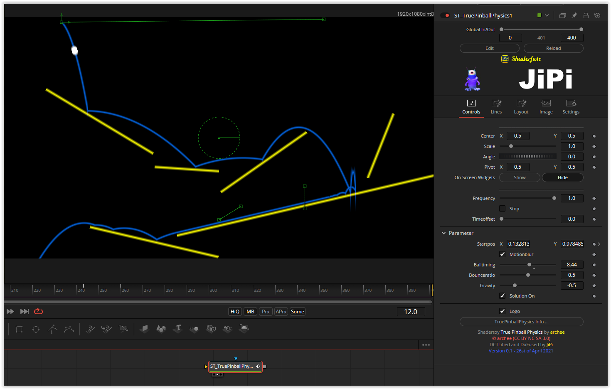Click the Angle thumbwheel control
This screenshot has height=389, width=611.
click(528, 157)
